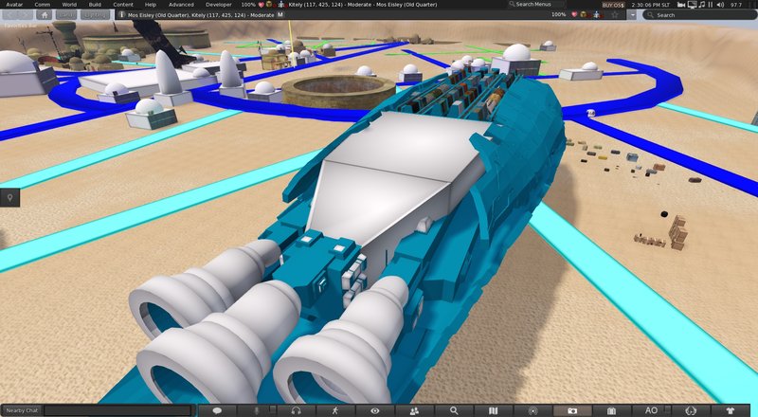
Task: Click the 97.7 FPS readout
Action: pyautogui.click(x=736, y=5)
